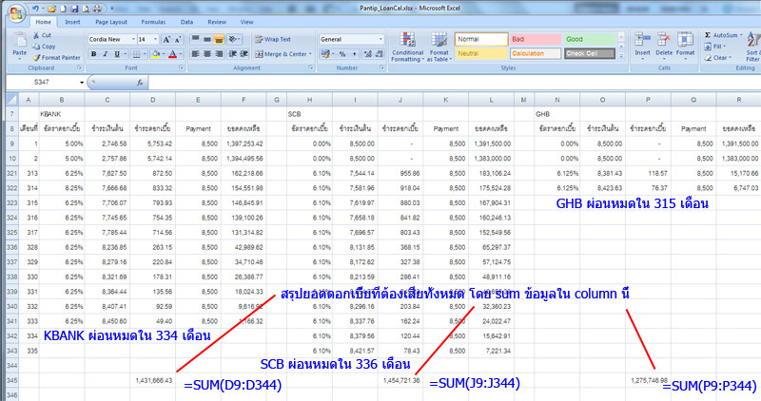
Task: Open the General number format dropdown
Action: (380, 39)
